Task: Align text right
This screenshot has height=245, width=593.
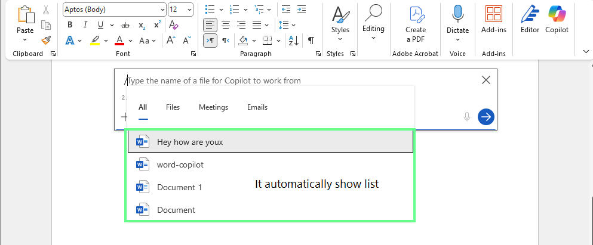Action: pyautogui.click(x=241, y=25)
